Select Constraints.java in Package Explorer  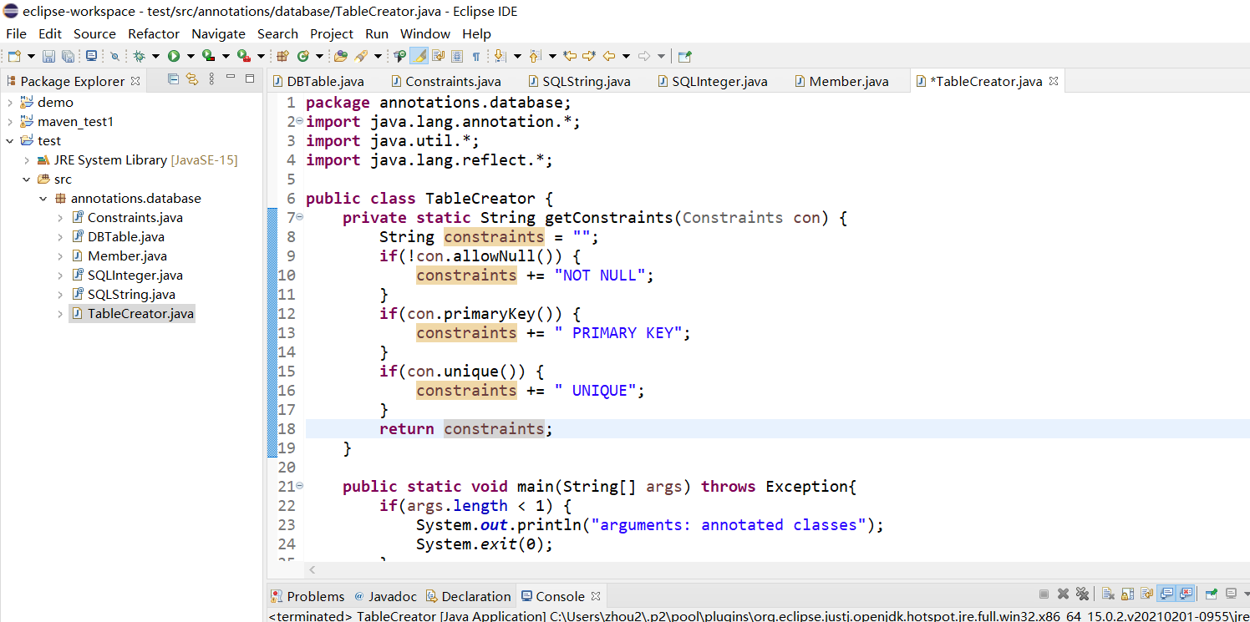coord(135,218)
